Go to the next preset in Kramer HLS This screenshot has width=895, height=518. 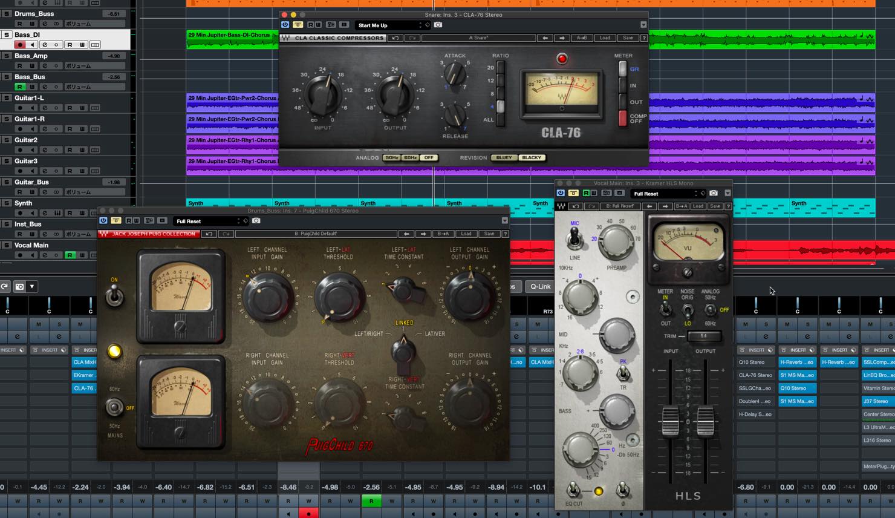pos(665,206)
